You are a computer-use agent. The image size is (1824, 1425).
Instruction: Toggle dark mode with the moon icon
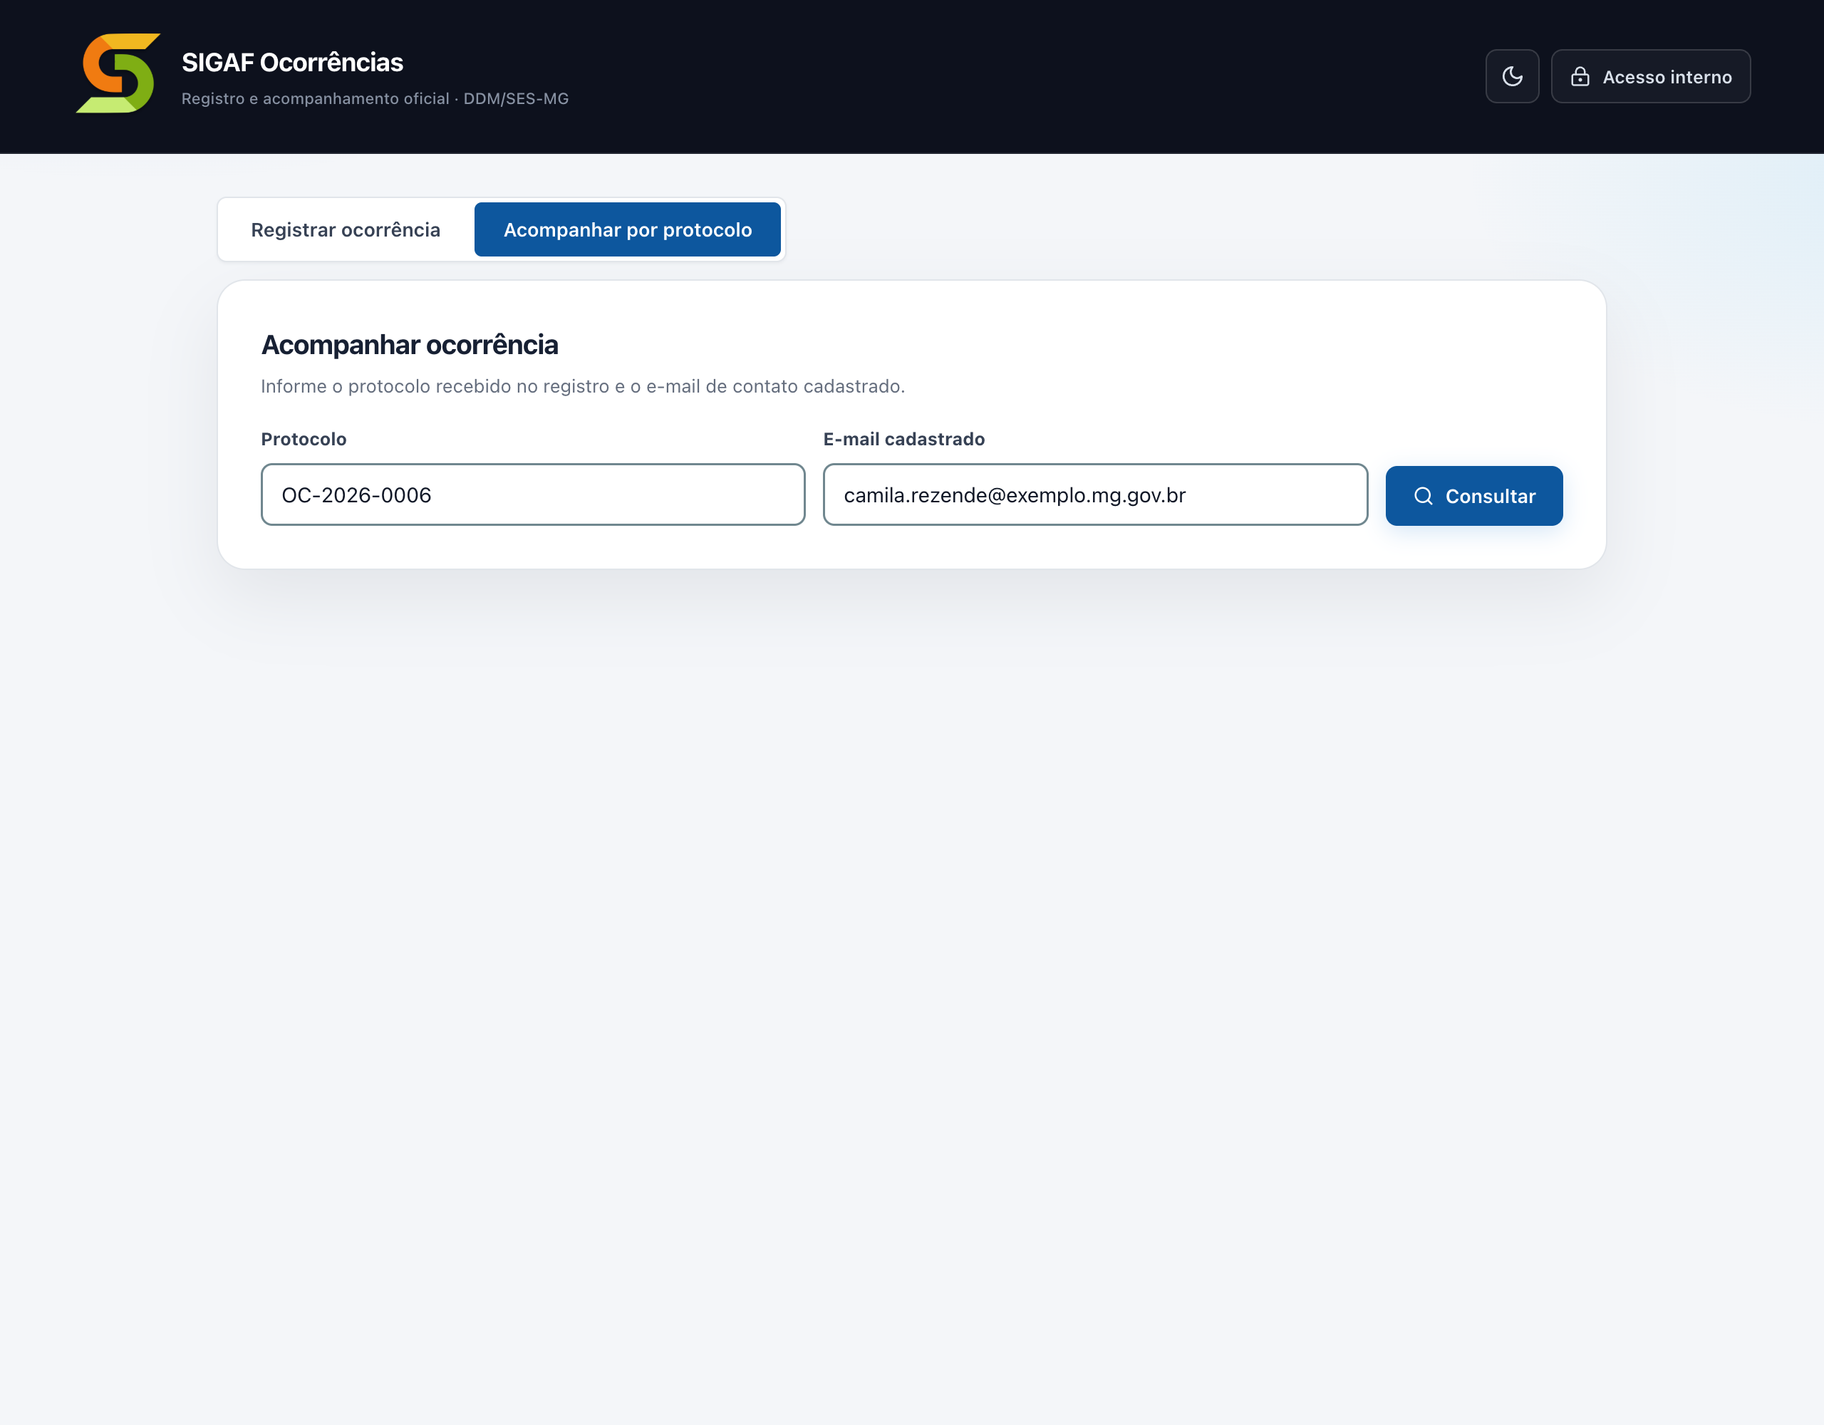pyautogui.click(x=1512, y=76)
